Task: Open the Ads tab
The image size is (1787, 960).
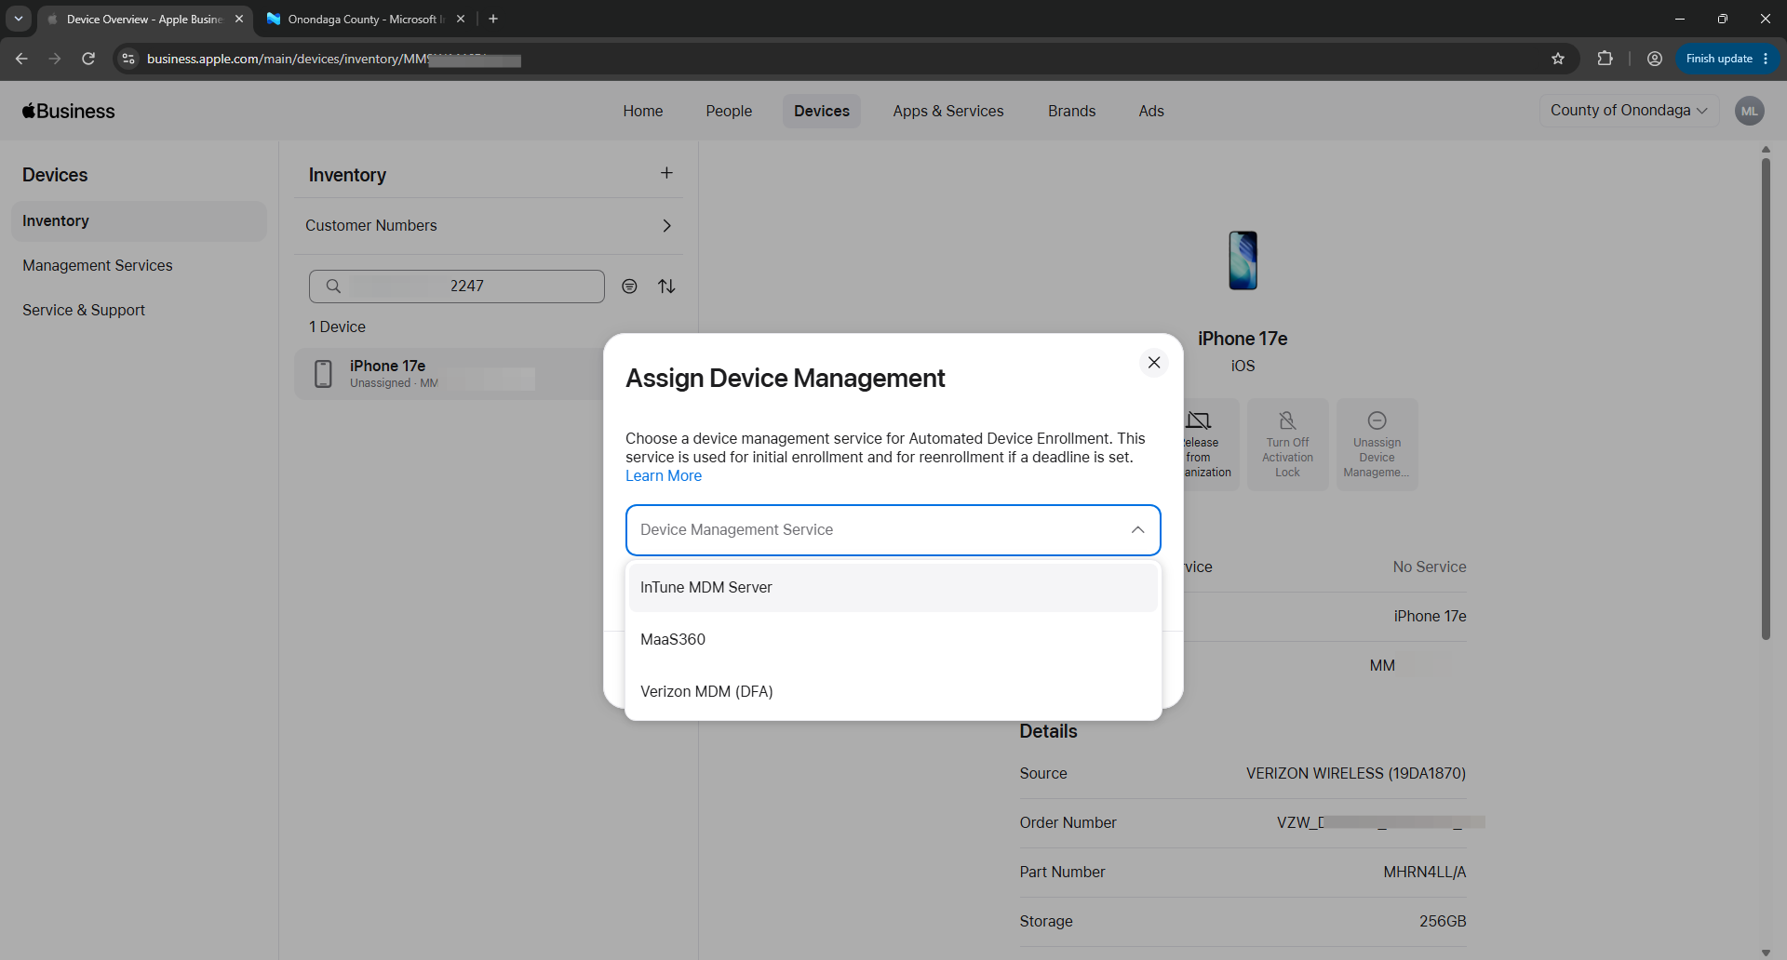Action: pos(1151,111)
